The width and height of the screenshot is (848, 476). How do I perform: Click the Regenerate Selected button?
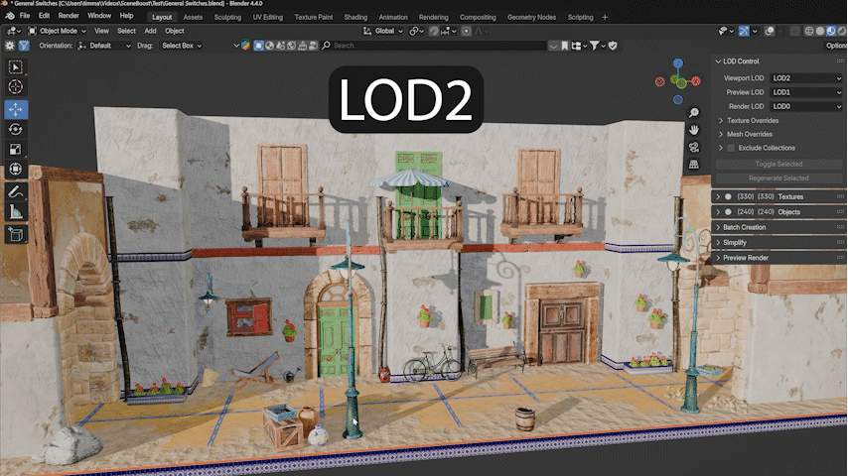(x=778, y=178)
